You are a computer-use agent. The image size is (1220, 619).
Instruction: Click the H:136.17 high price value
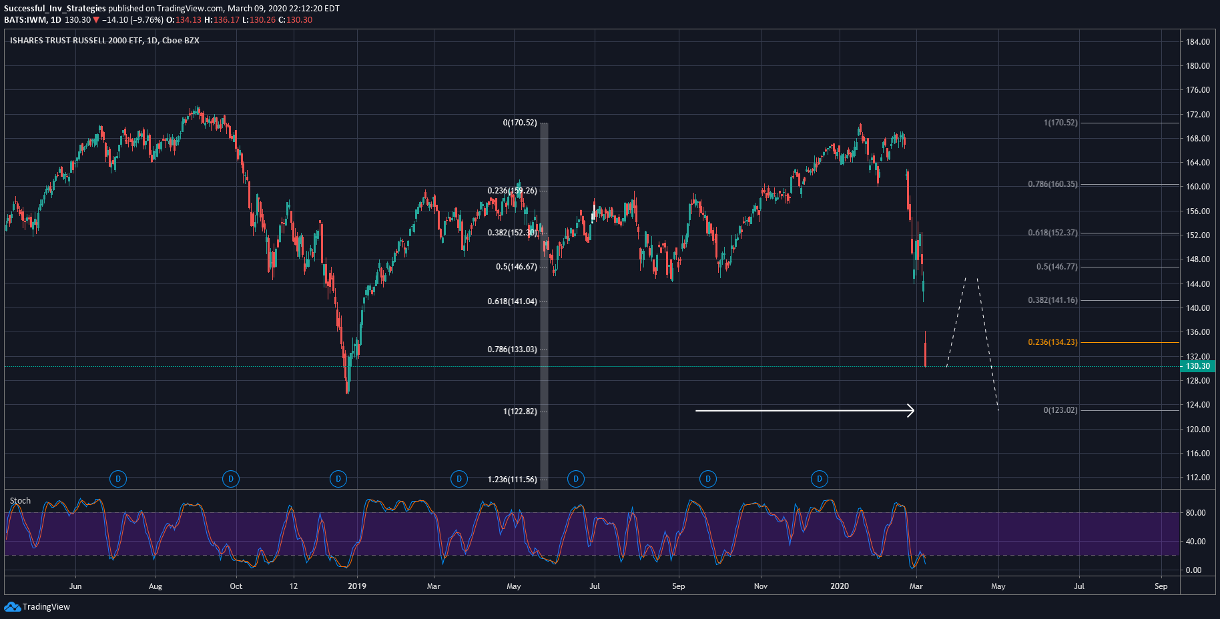pos(222,20)
